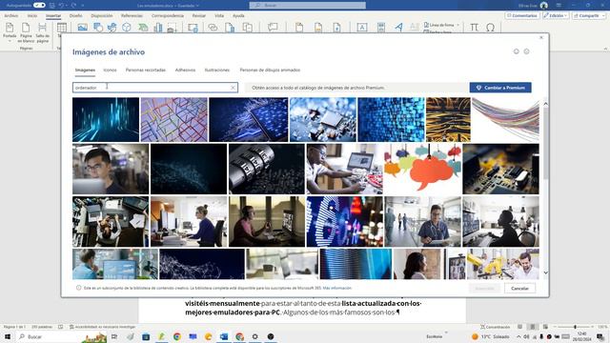This screenshot has height=343, width=610.
Task: Open the Diseño ribbon tab
Action: [x=76, y=15]
